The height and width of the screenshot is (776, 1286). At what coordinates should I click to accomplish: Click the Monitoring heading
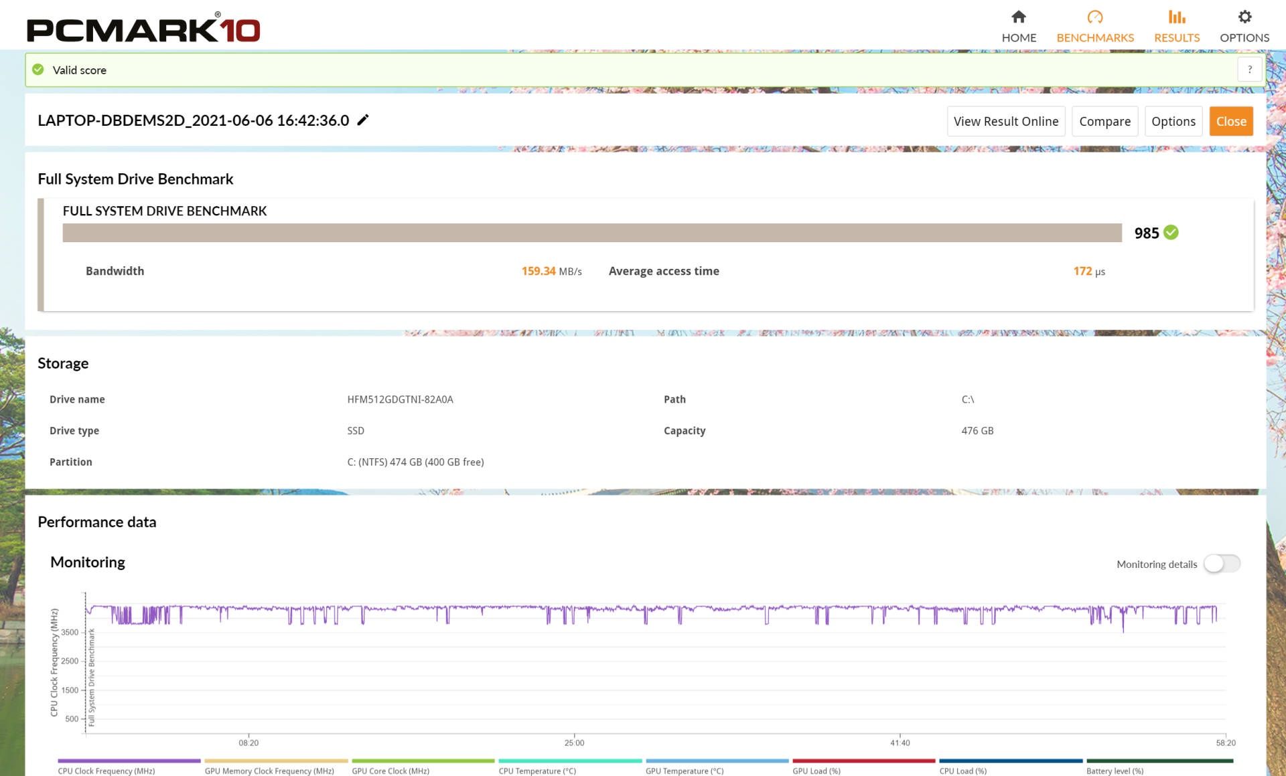(x=88, y=562)
